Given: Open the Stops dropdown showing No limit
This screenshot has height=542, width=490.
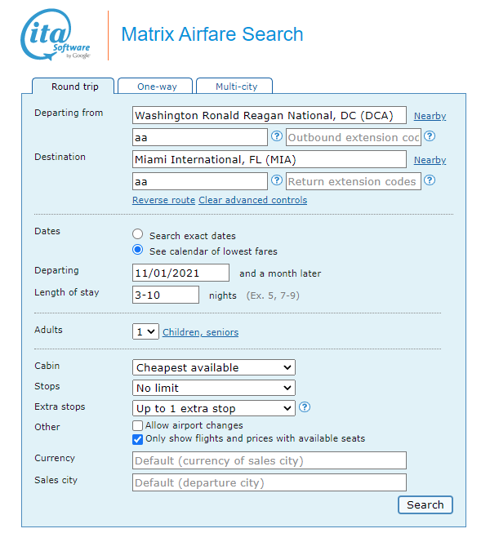Looking at the screenshot, I should pos(213,388).
